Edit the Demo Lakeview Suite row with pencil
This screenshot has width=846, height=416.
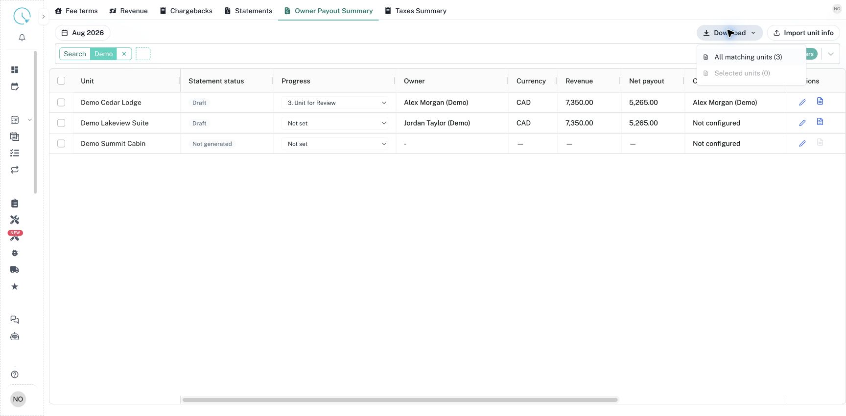tap(802, 123)
